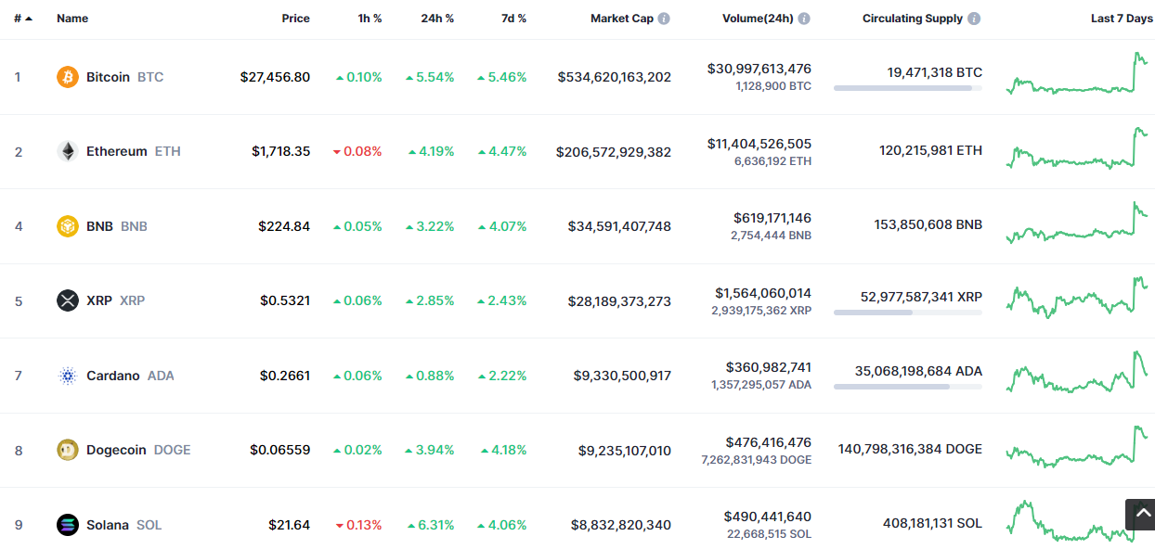Click Bitcoin's circulating supply progress bar
The height and width of the screenshot is (549, 1155).
tap(908, 88)
